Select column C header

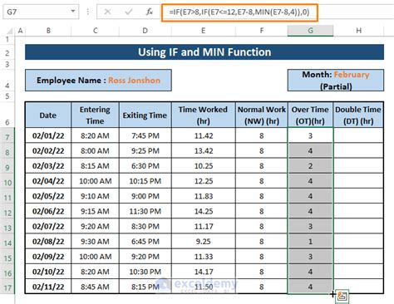pos(96,31)
